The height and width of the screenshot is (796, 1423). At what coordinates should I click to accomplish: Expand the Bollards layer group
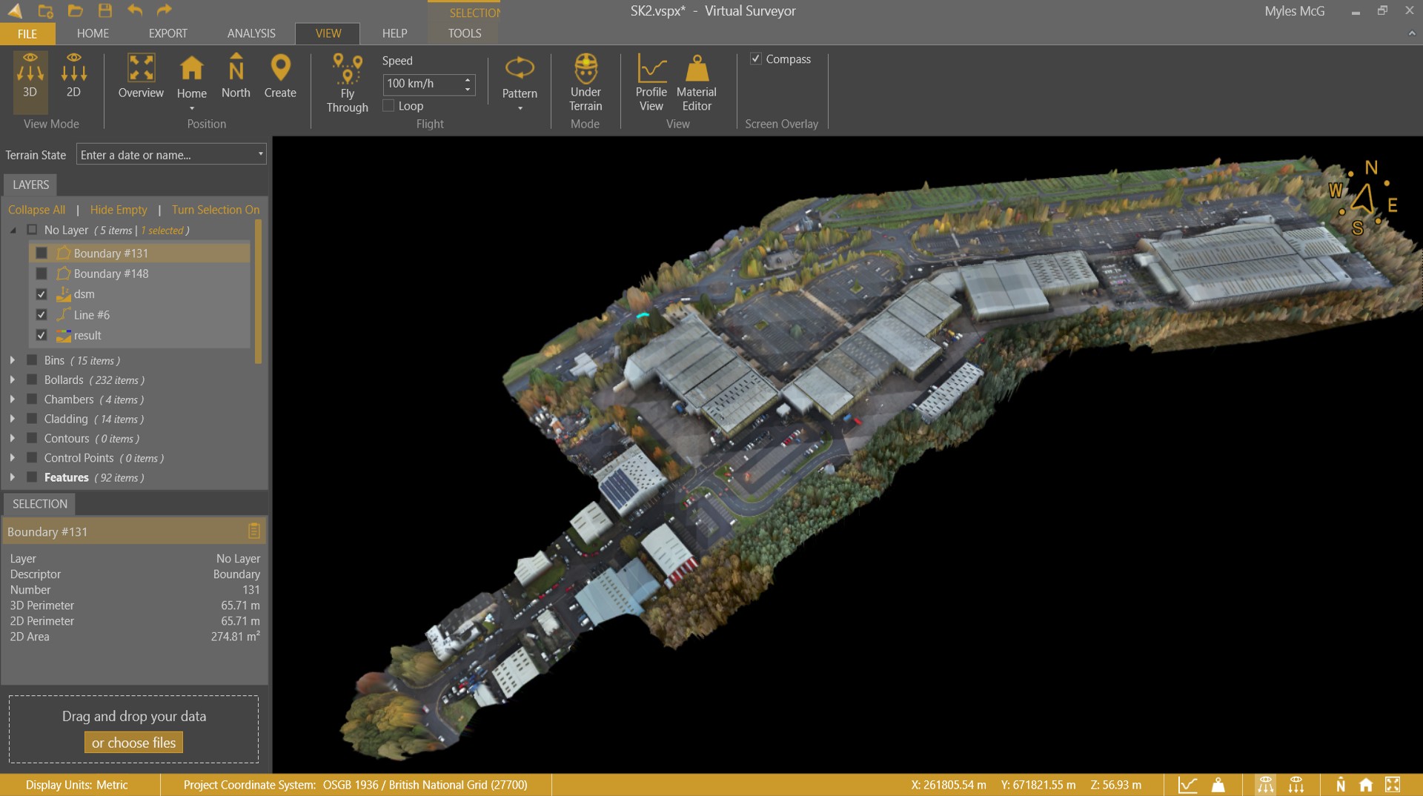[x=13, y=379]
